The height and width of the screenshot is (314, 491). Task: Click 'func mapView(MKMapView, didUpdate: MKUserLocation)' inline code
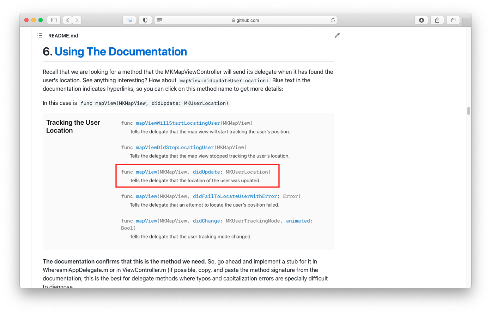click(154, 103)
